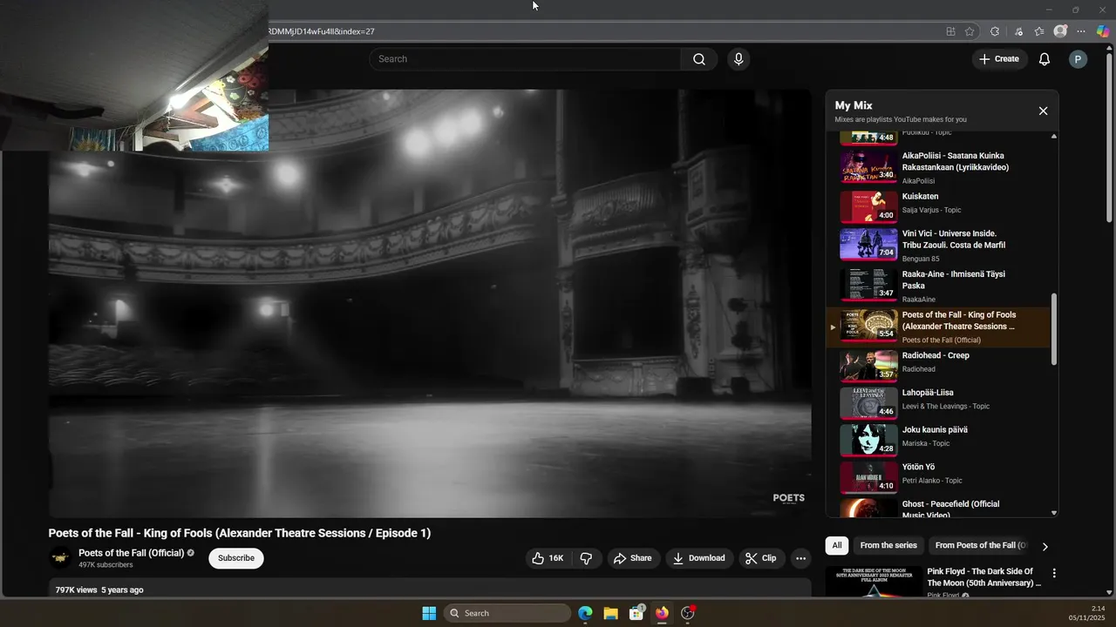Start voice search with the microphone icon
This screenshot has width=1116, height=627.
coord(738,59)
